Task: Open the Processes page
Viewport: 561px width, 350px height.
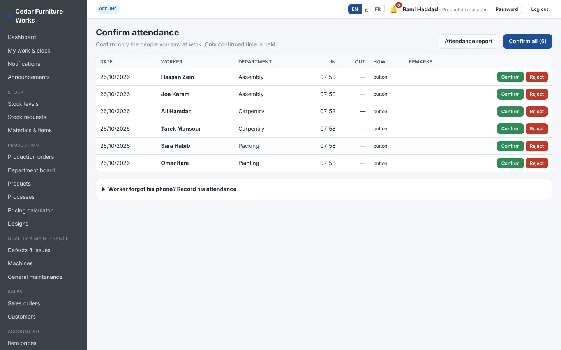Action: (x=44, y=197)
